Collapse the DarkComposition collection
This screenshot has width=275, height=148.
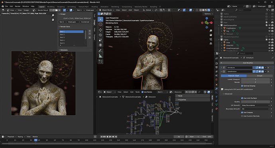point(219,26)
